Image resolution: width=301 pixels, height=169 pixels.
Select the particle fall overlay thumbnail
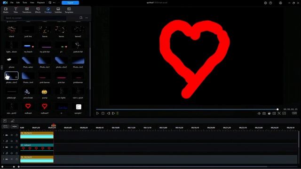pyautogui.click(x=78, y=46)
